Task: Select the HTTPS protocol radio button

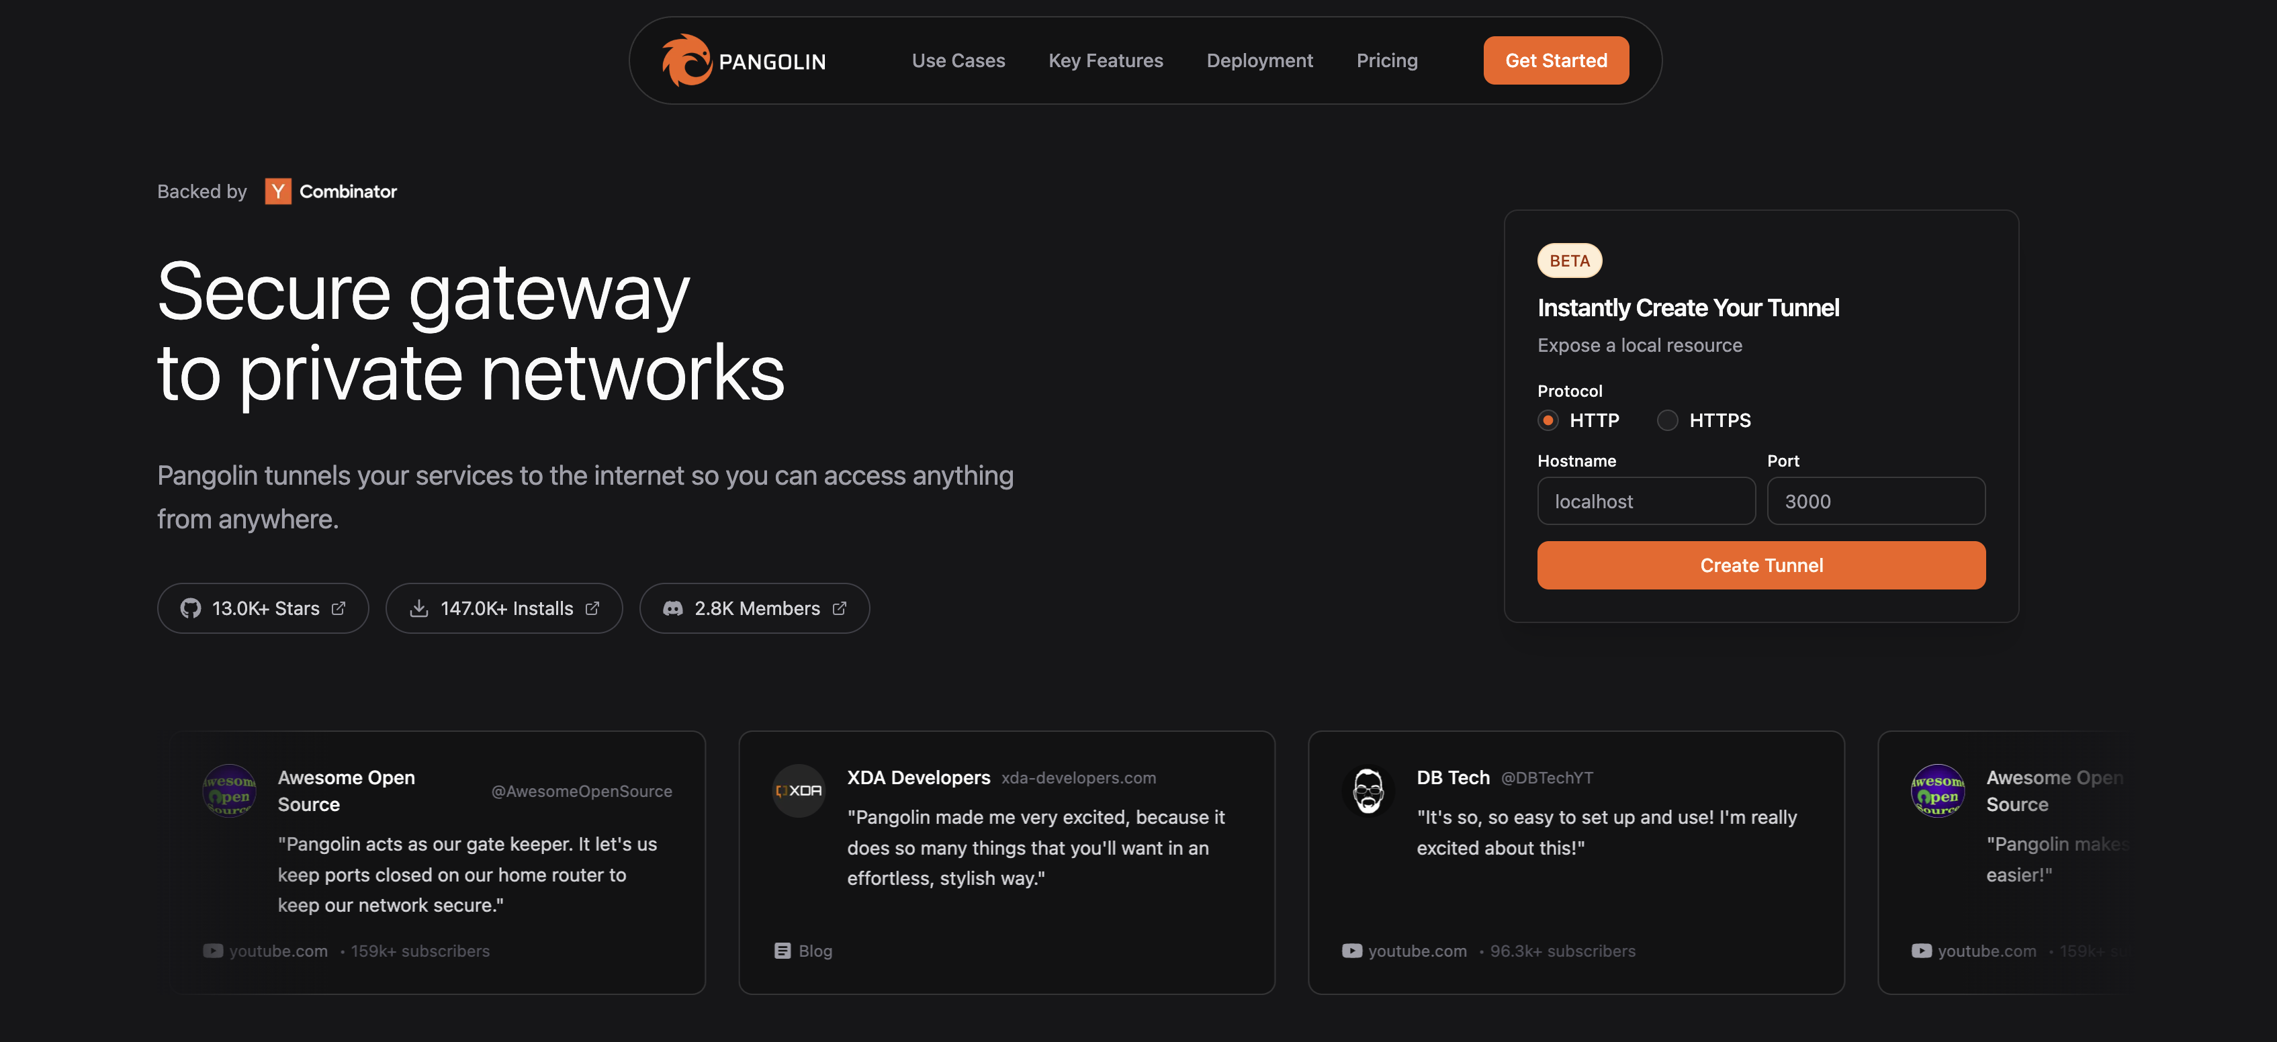Action: point(1667,420)
